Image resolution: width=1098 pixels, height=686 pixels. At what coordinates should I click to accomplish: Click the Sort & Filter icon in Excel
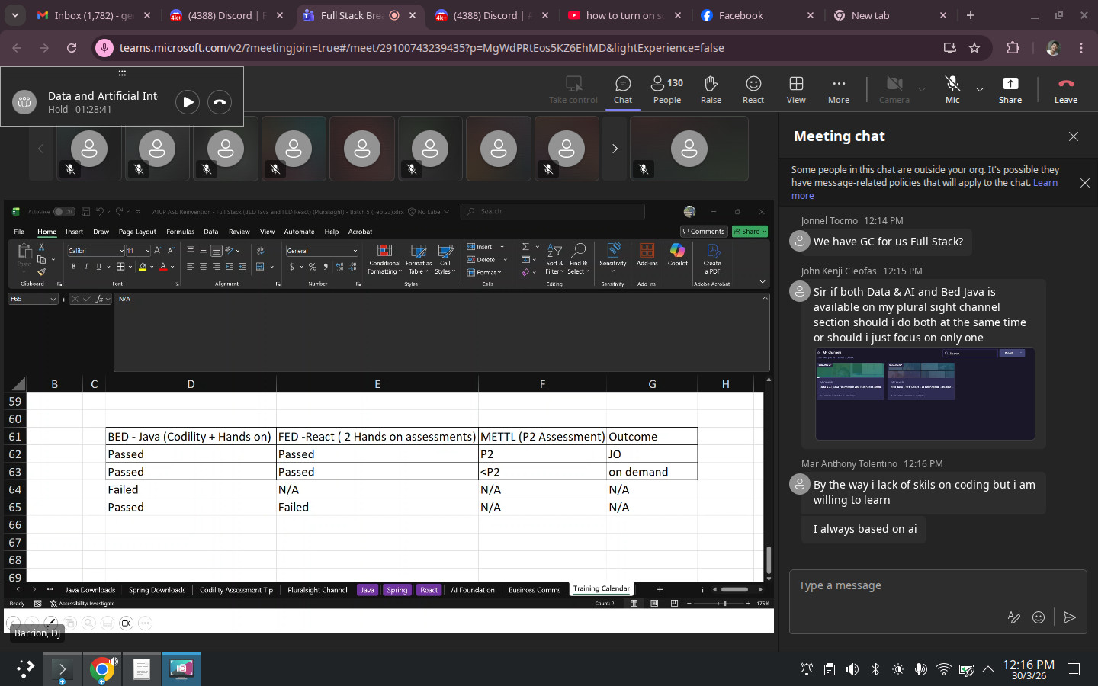[x=555, y=260]
